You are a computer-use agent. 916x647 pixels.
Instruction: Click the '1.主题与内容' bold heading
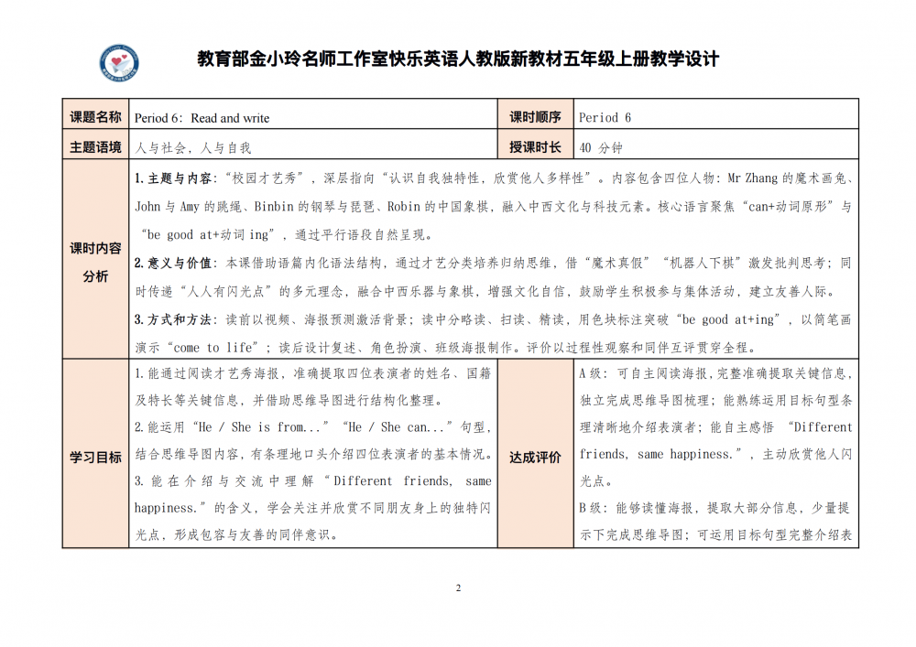[x=173, y=178]
